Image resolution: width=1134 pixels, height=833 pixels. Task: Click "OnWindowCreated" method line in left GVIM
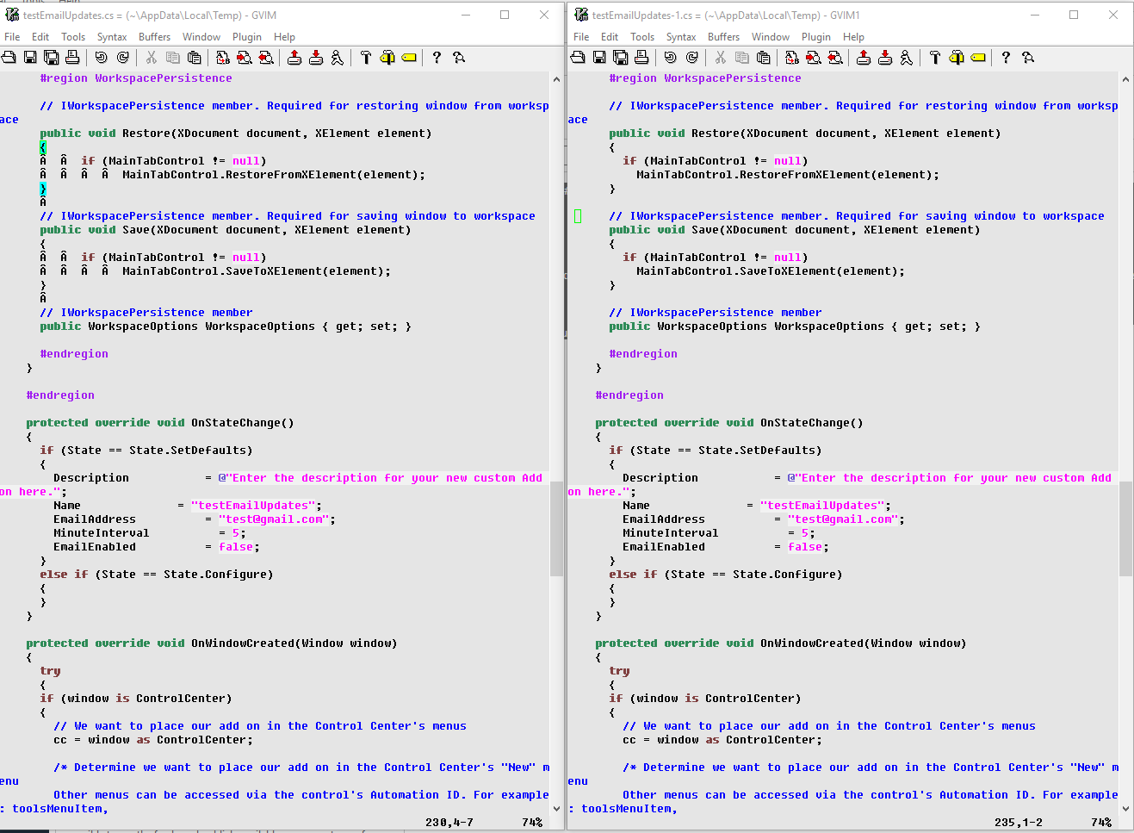[212, 643]
